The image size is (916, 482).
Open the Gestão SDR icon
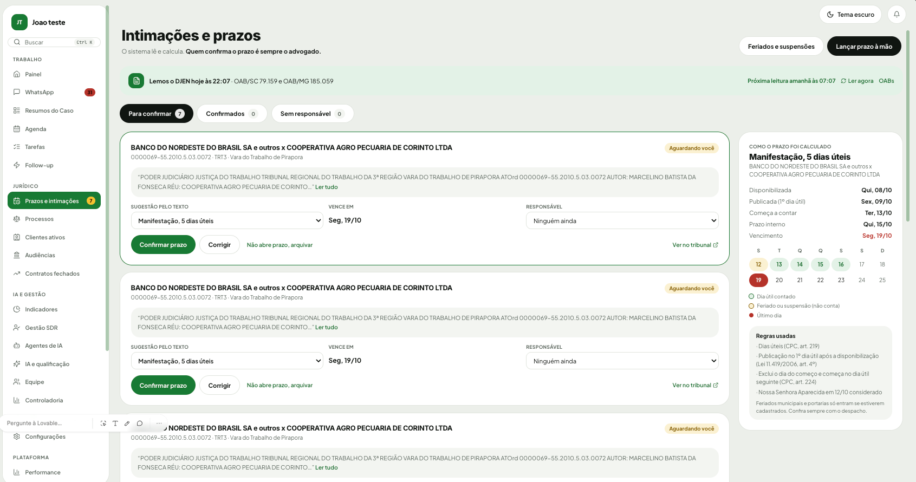[17, 328]
